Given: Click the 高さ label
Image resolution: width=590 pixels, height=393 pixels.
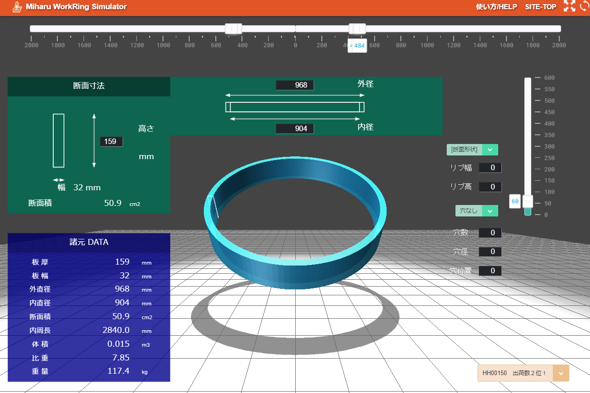Looking at the screenshot, I should (x=146, y=129).
